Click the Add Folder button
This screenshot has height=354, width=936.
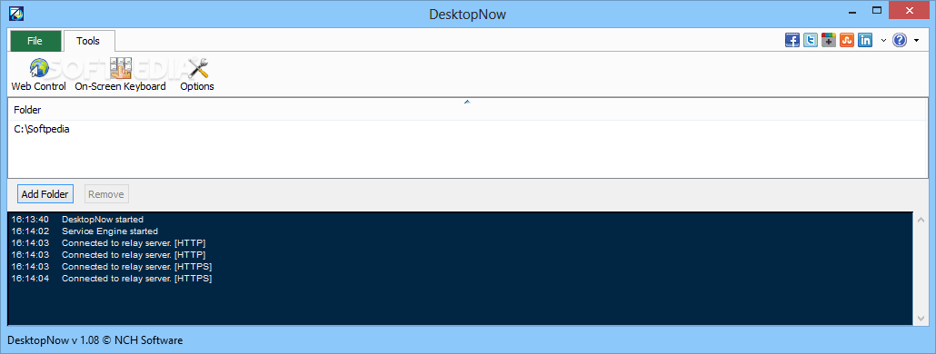click(45, 193)
